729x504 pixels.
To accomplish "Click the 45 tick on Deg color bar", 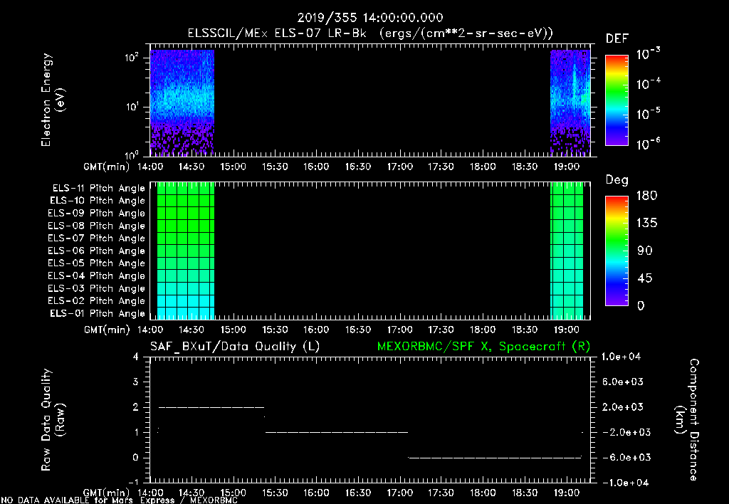I will pos(644,278).
